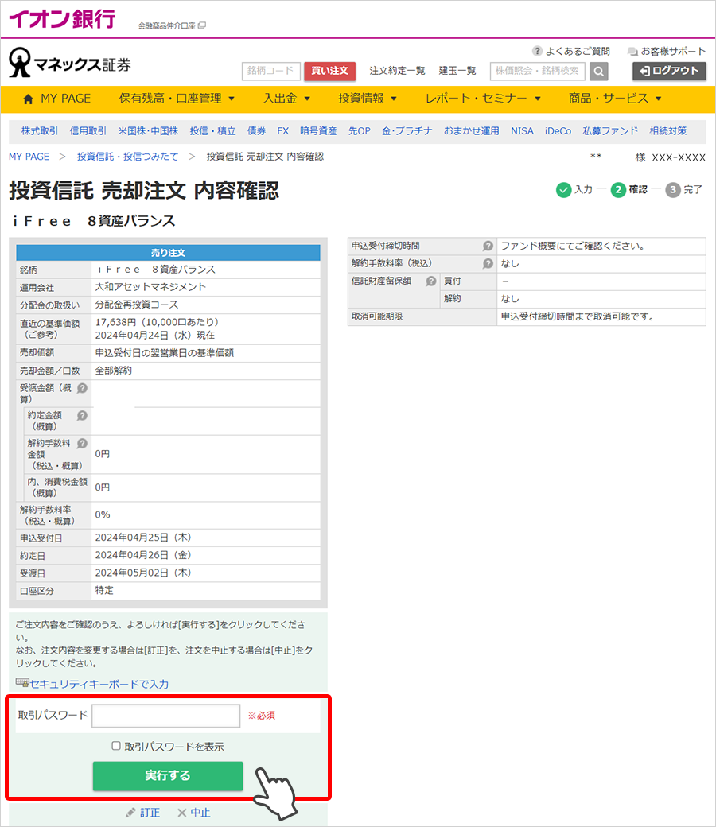
Task: Open the 建玉一覧 link
Action: [x=457, y=71]
